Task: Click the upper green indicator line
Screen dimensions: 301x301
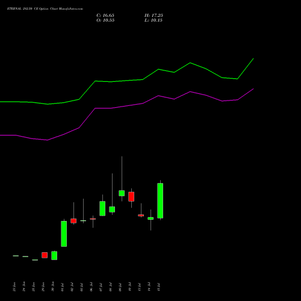Action: [126, 81]
